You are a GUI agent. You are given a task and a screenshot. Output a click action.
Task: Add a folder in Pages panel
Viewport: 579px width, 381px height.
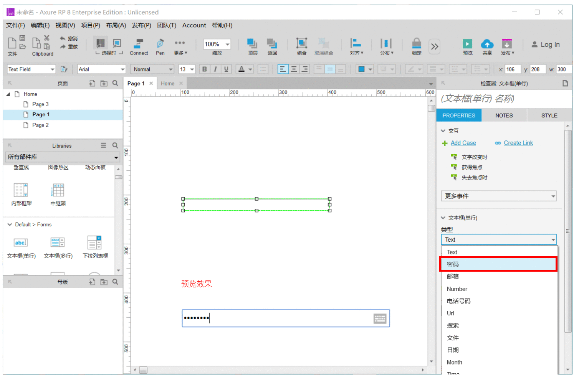104,83
